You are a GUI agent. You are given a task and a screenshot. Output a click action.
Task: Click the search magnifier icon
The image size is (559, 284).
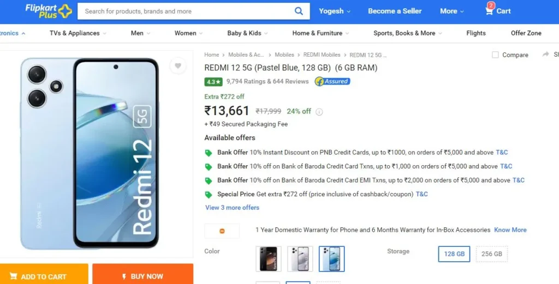(299, 11)
